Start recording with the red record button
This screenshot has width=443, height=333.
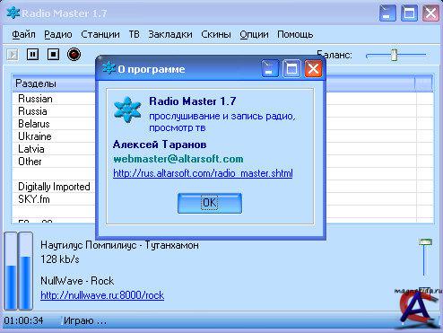tap(74, 55)
